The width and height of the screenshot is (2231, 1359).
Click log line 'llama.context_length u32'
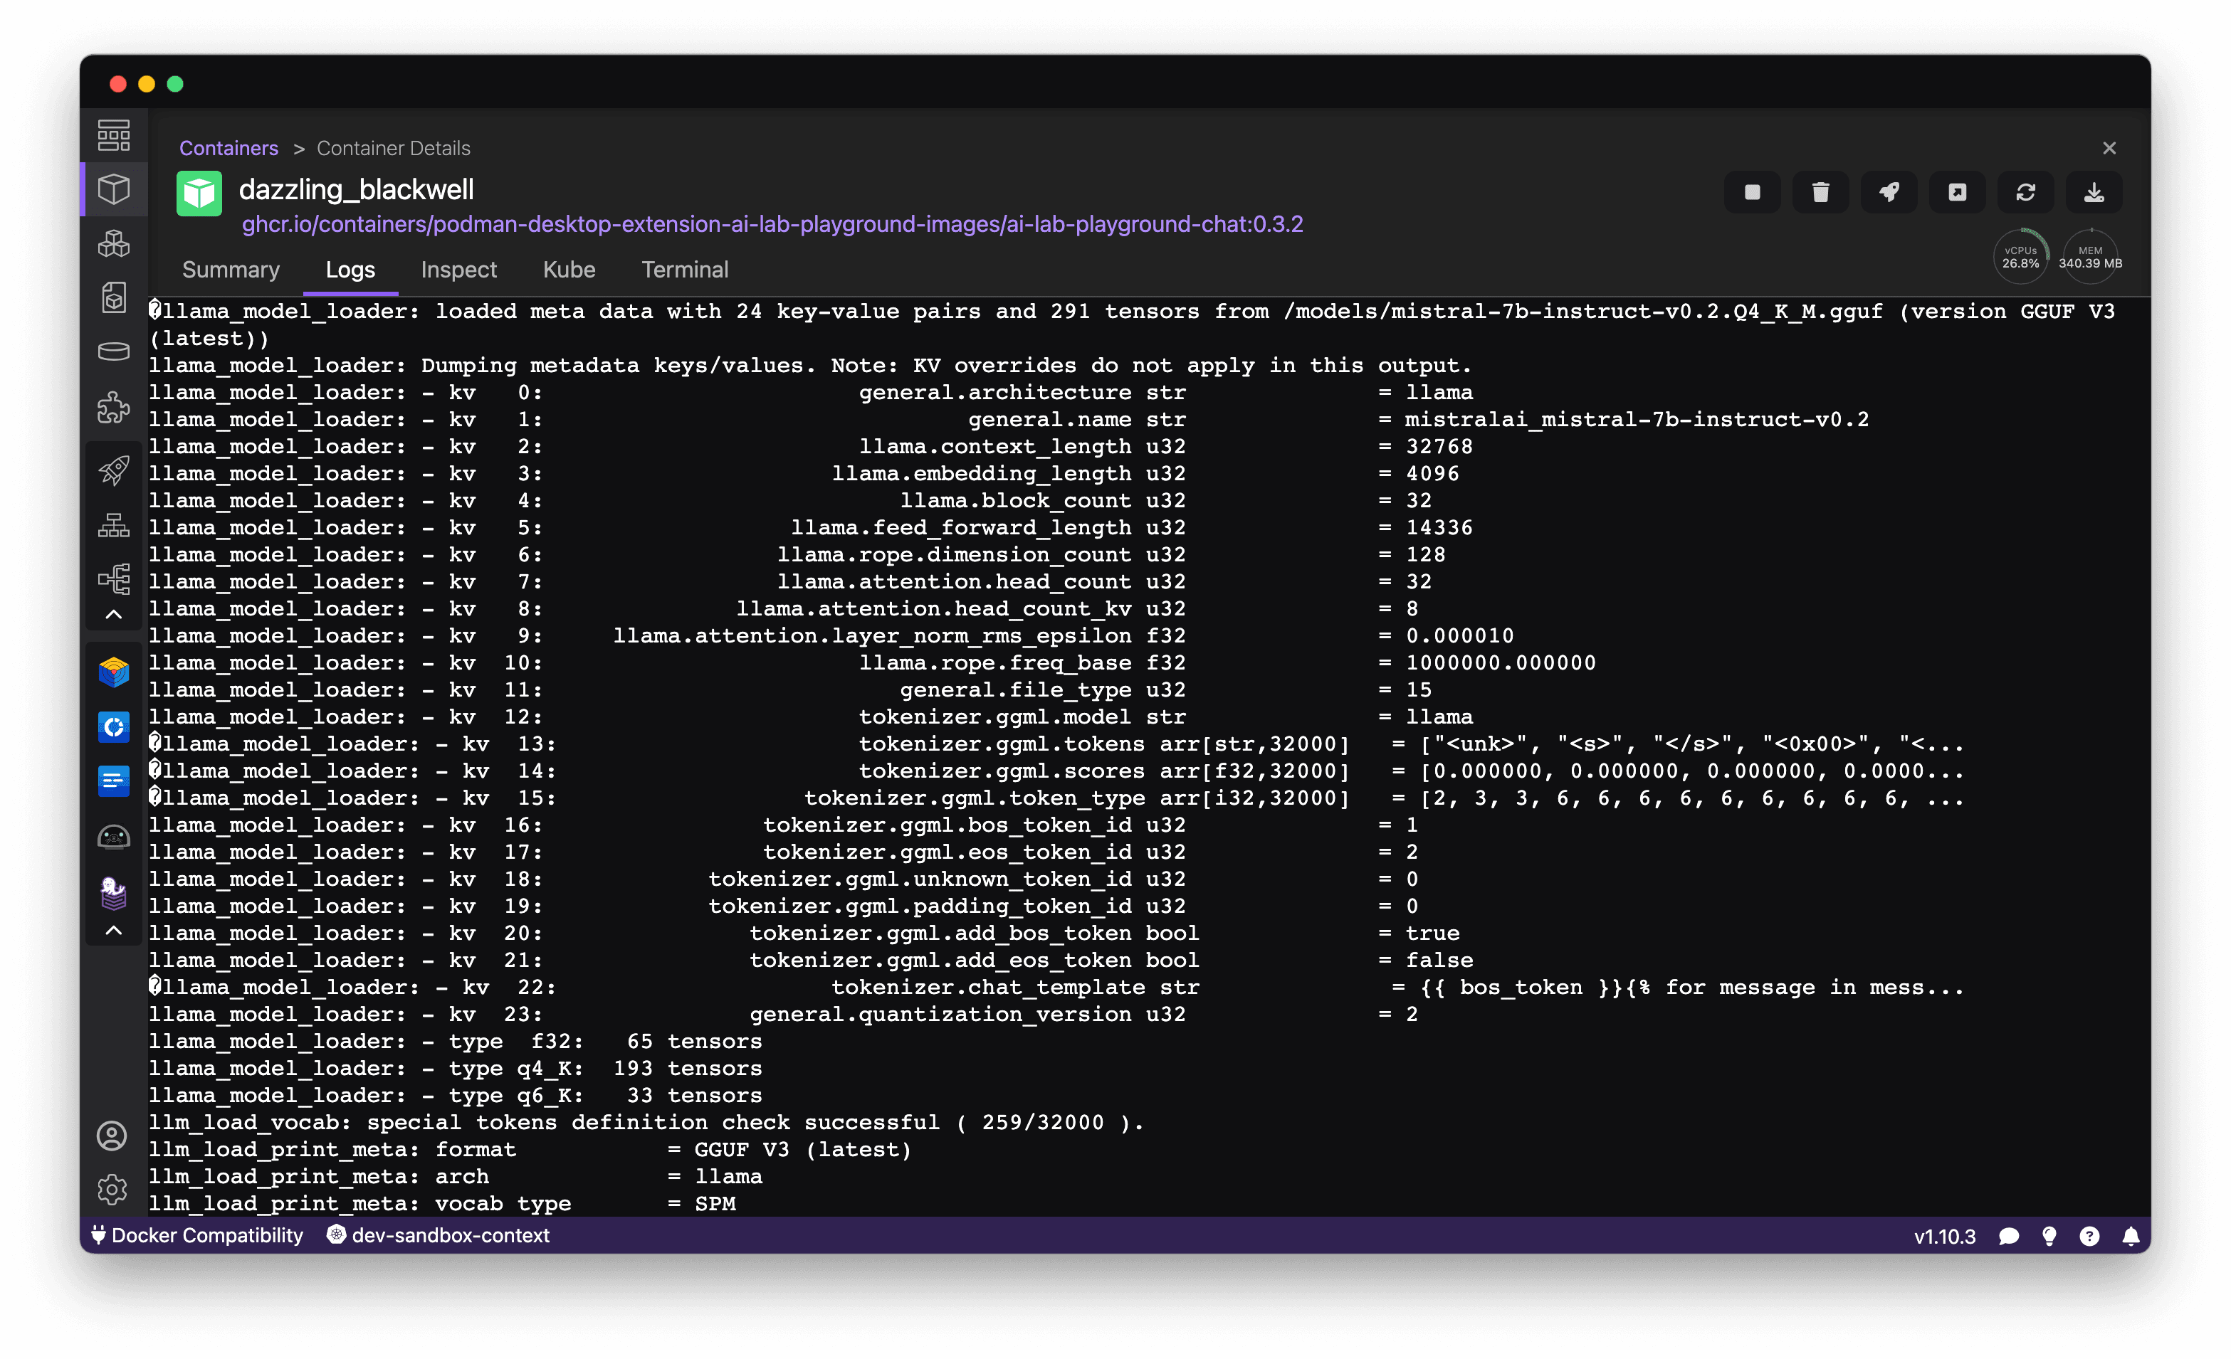pos(1022,447)
